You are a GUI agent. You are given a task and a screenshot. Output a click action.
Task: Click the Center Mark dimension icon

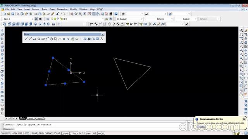(149, 24)
